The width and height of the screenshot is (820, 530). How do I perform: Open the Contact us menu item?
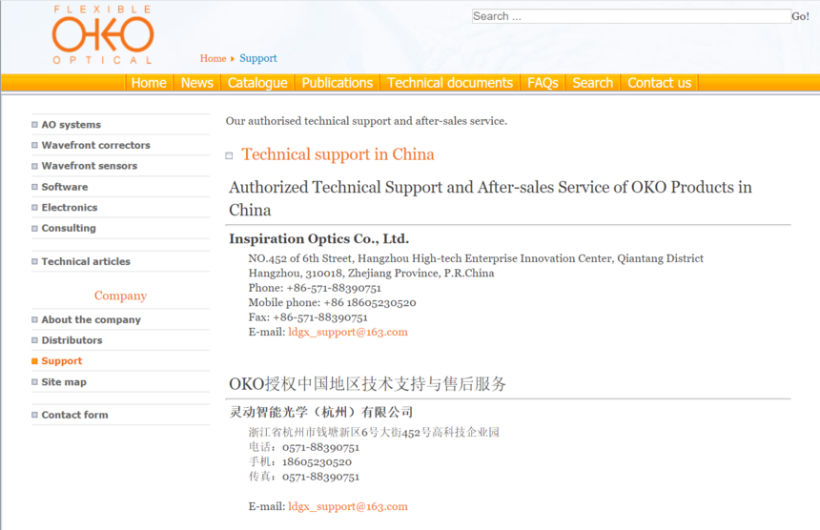(x=660, y=83)
